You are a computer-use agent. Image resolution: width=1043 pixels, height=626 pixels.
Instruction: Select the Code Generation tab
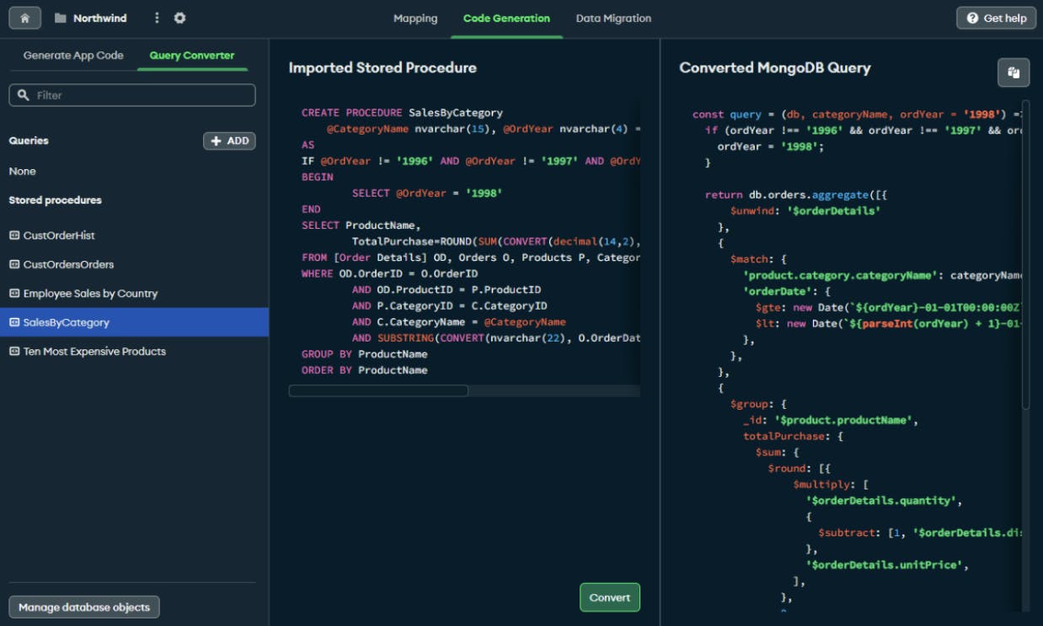506,18
